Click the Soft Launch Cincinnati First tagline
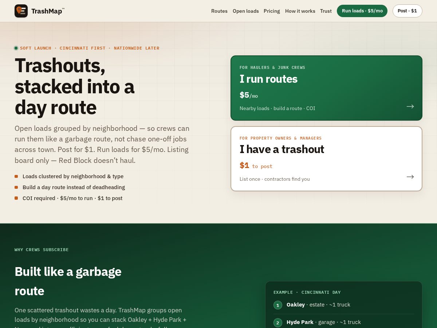The width and height of the screenshot is (437, 328). [x=90, y=48]
